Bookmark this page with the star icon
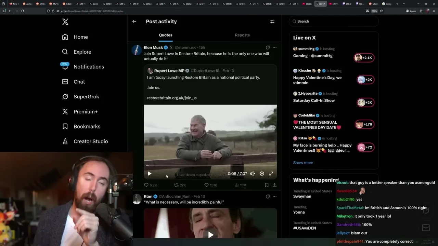Screen dimensions: 438x246 (381, 11)
